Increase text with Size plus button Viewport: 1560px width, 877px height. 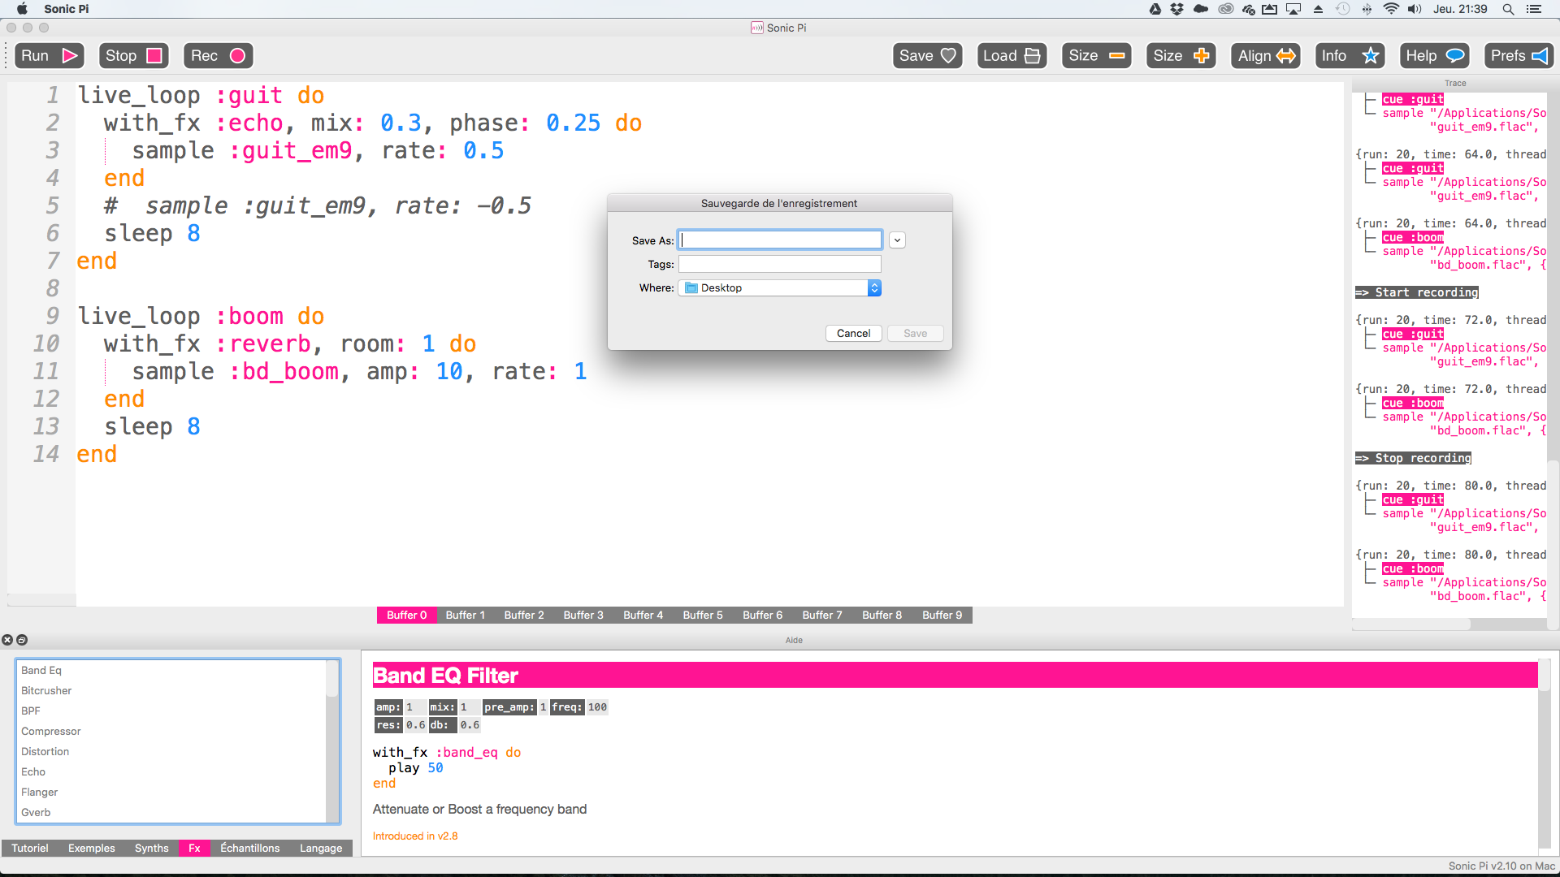click(x=1181, y=55)
